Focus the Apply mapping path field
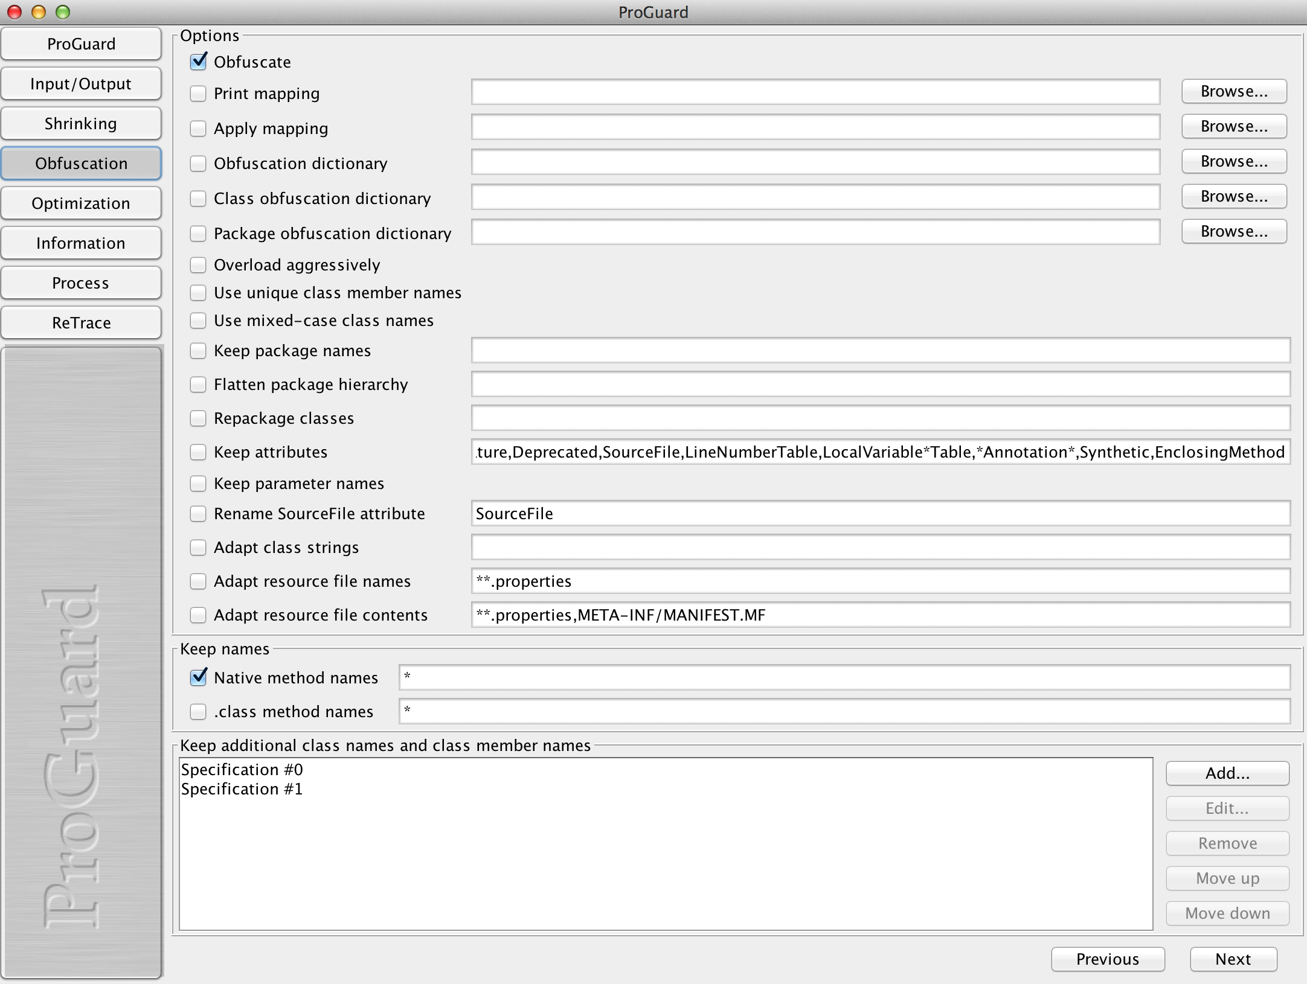Image resolution: width=1307 pixels, height=984 pixels. click(815, 127)
